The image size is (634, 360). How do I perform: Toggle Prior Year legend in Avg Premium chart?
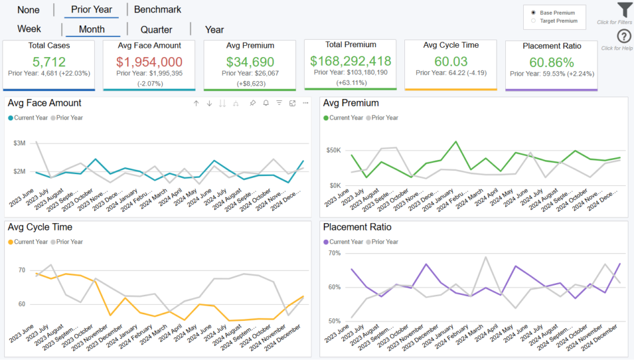click(383, 118)
